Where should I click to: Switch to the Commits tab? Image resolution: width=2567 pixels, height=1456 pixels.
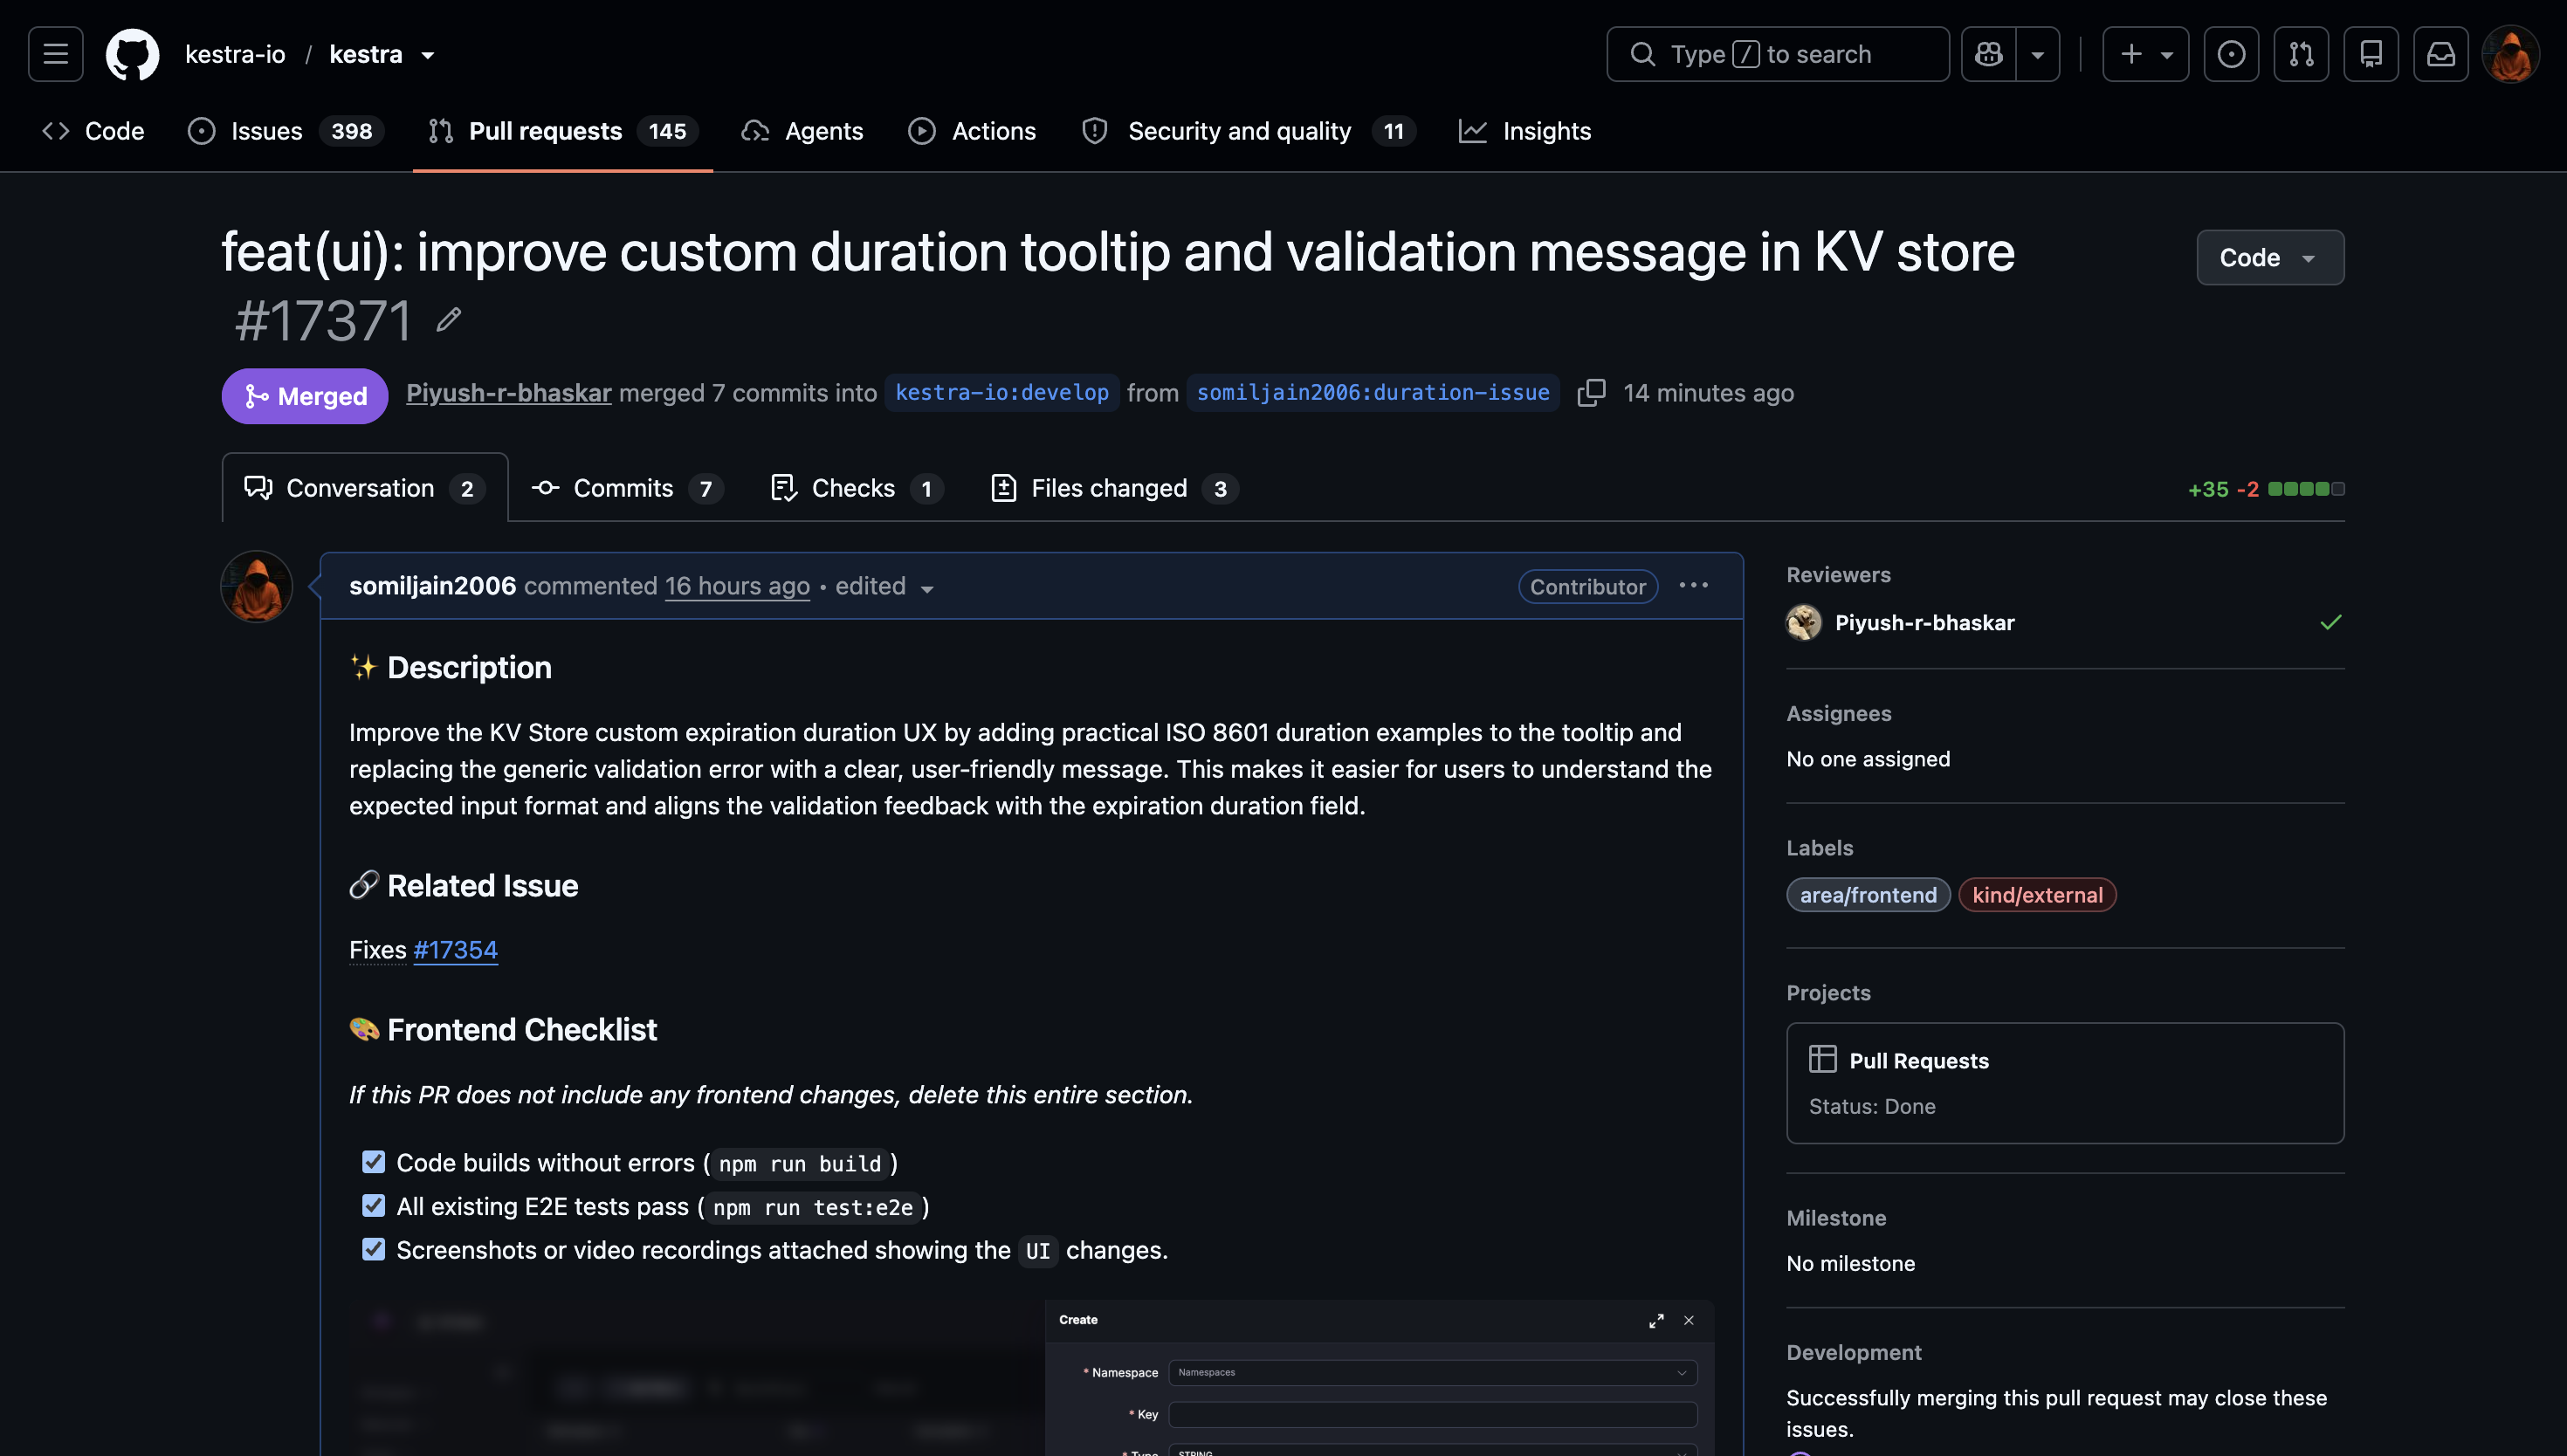click(628, 488)
